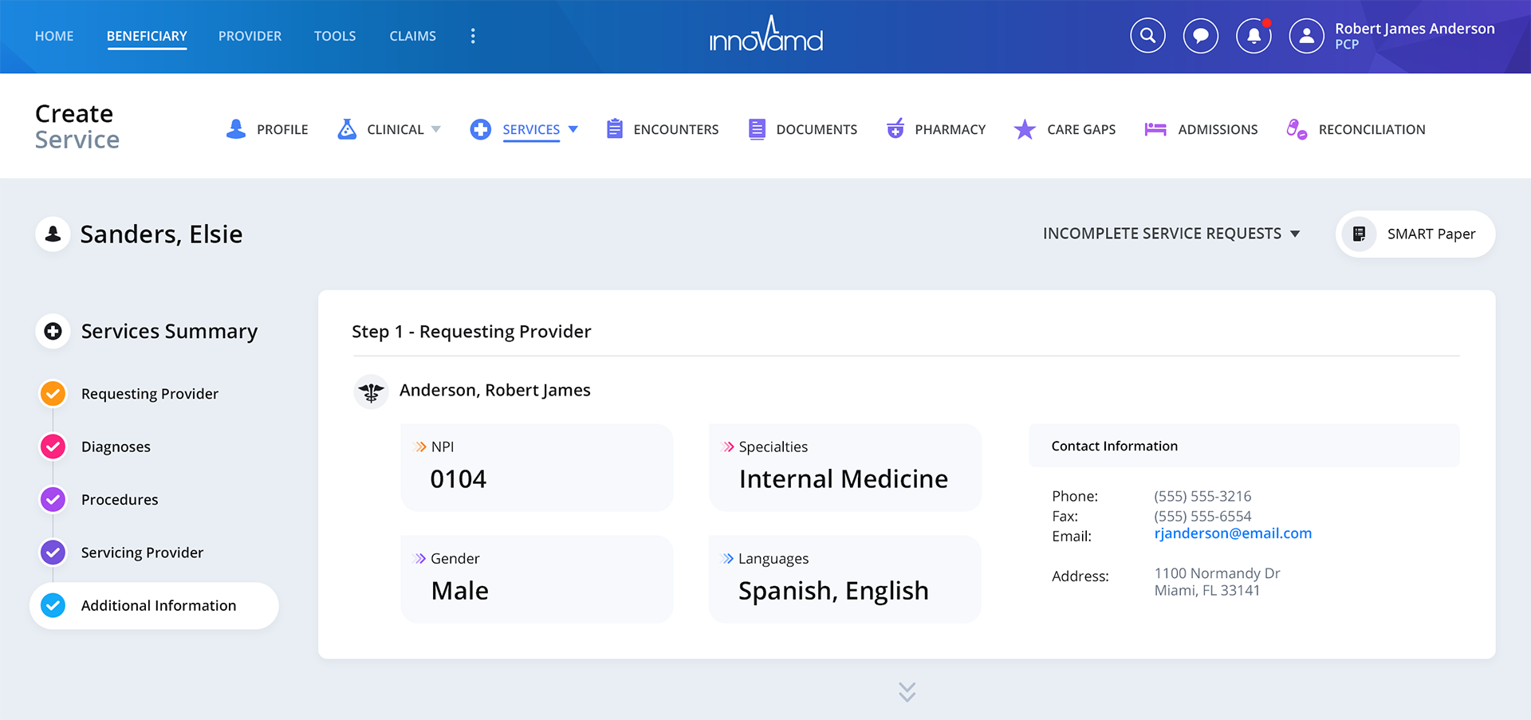Click the user avatar icon in header
Image resolution: width=1531 pixels, height=720 pixels.
[x=1306, y=36]
